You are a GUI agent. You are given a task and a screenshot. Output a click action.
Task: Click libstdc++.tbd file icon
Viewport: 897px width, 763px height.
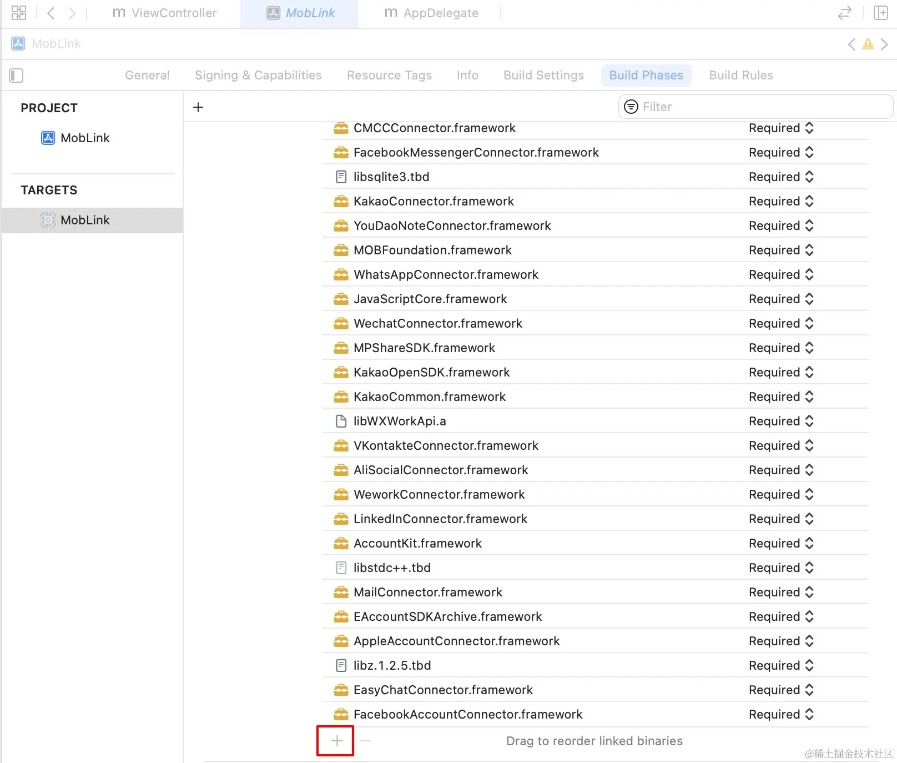(341, 568)
